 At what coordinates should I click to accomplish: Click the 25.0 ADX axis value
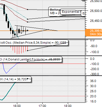click(93, 91)
